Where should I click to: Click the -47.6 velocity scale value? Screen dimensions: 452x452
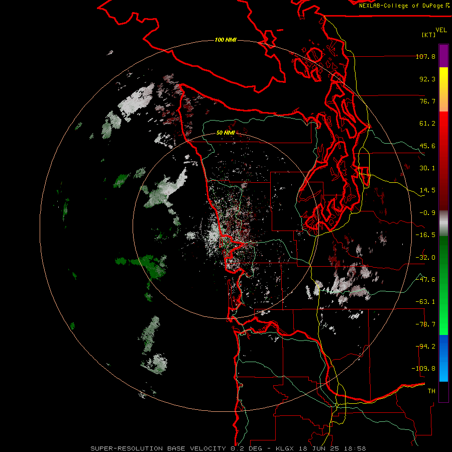coord(425,280)
